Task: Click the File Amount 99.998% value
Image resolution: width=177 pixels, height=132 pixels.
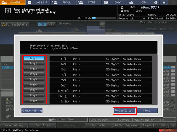Action: point(170,19)
